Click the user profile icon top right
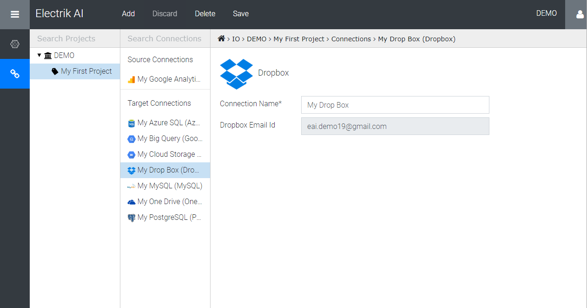Image resolution: width=587 pixels, height=308 pixels. (579, 14)
